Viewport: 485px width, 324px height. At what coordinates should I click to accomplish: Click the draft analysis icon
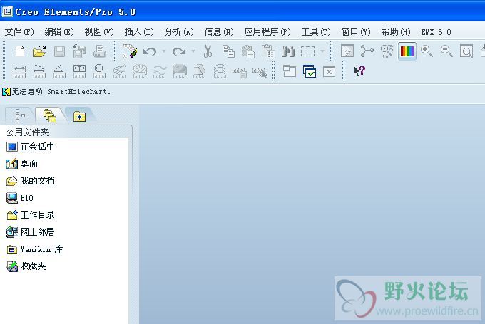pyautogui.click(x=199, y=71)
